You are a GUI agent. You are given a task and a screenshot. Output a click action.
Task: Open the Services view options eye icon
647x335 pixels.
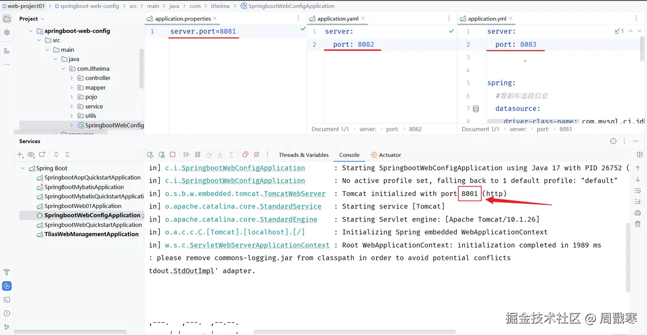tap(31, 154)
